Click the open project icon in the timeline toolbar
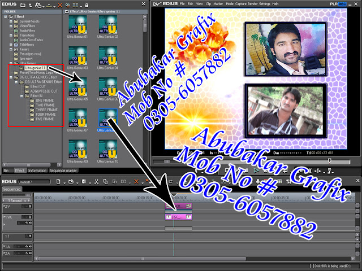This screenshot has width=362, height=271. [x=71, y=182]
